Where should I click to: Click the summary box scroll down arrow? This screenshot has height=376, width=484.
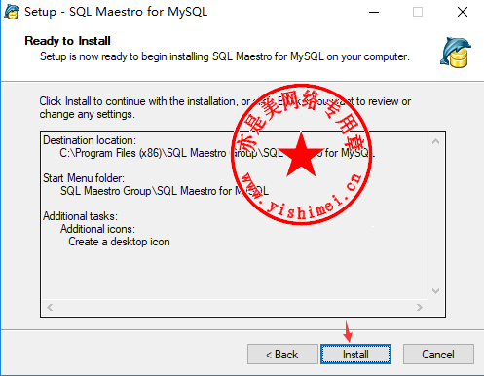click(x=436, y=291)
